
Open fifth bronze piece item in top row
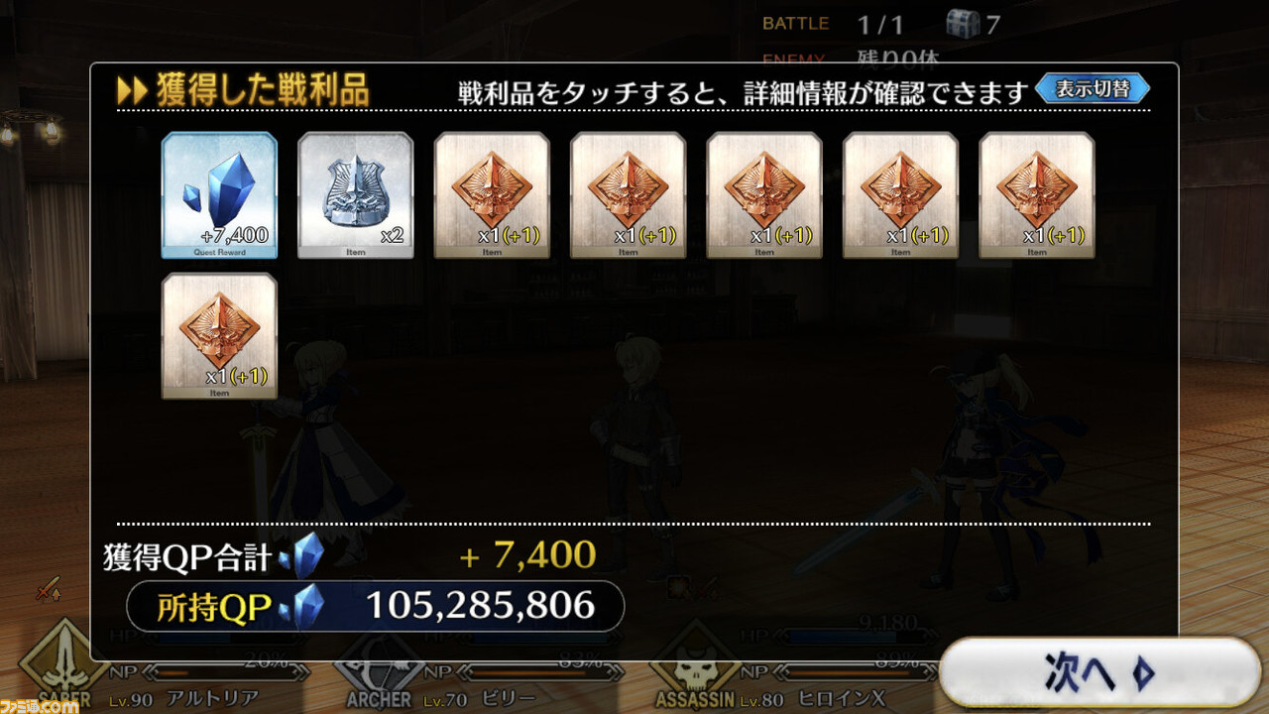click(x=1037, y=195)
